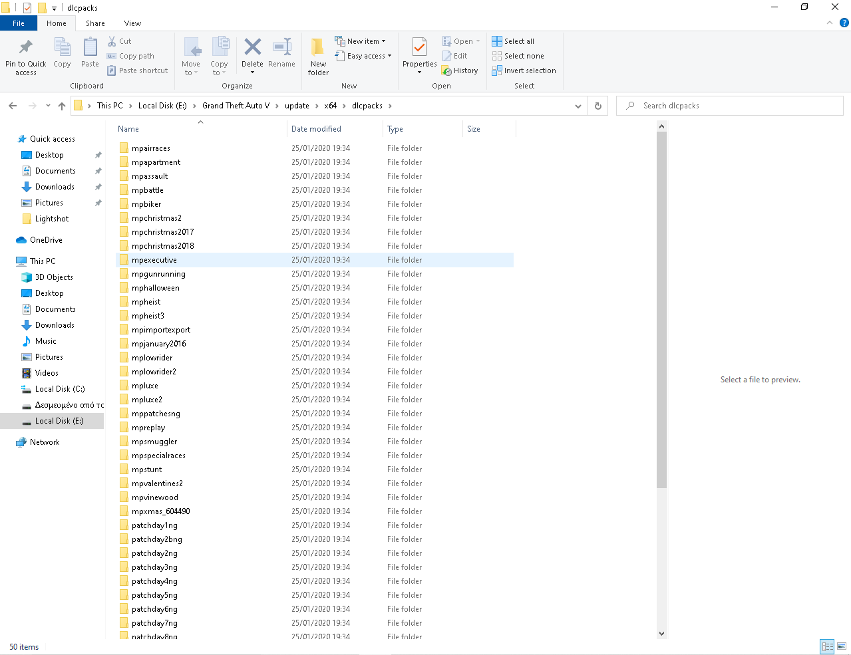Click the Cut scissors icon
The width and height of the screenshot is (851, 655).
112,41
